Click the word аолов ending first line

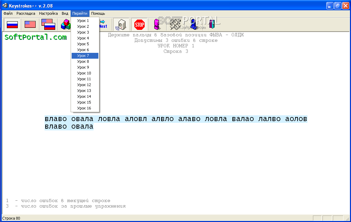296,119
